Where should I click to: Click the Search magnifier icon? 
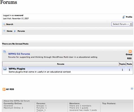point(4,24)
